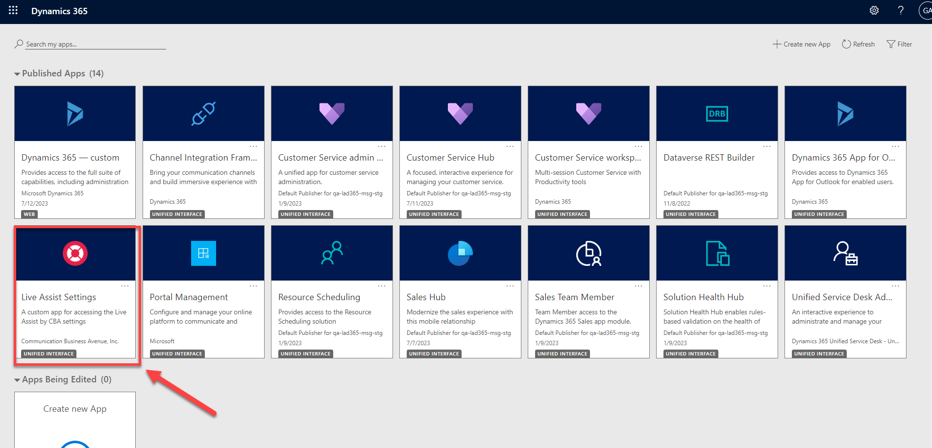
Task: Open Customer Service admin heart icon
Action: [x=332, y=114]
